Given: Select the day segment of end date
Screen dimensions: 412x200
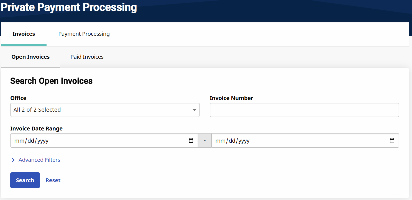Looking at the screenshot, I should [232, 141].
